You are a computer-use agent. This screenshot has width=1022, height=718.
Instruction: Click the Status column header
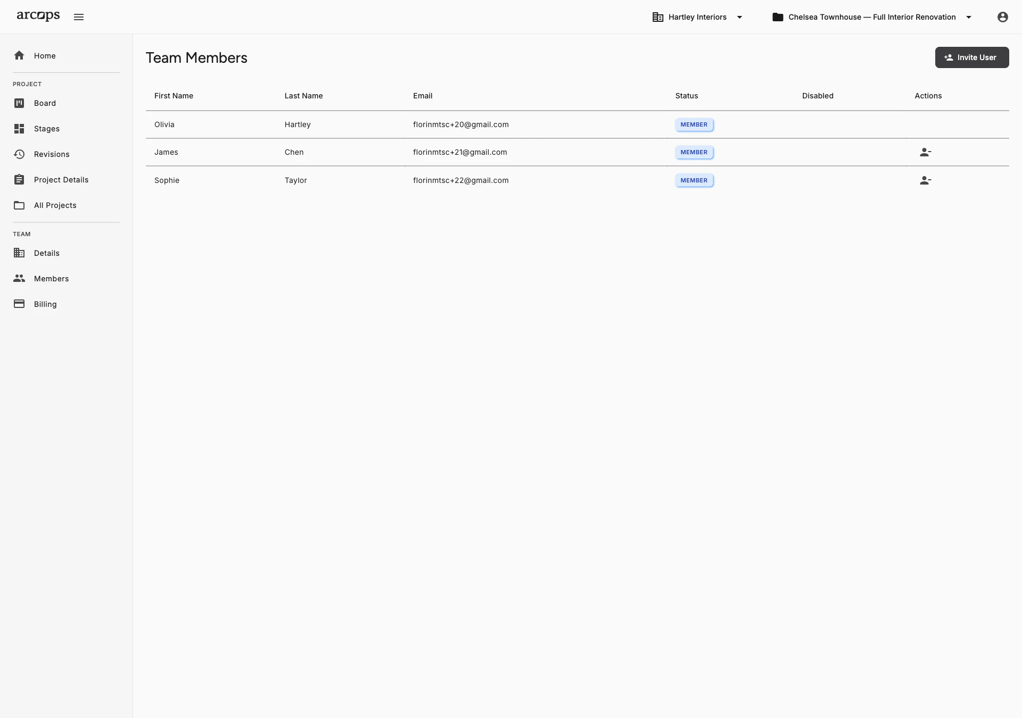[687, 96]
